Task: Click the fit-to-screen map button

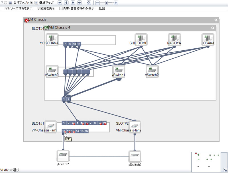Action: click(x=89, y=3)
